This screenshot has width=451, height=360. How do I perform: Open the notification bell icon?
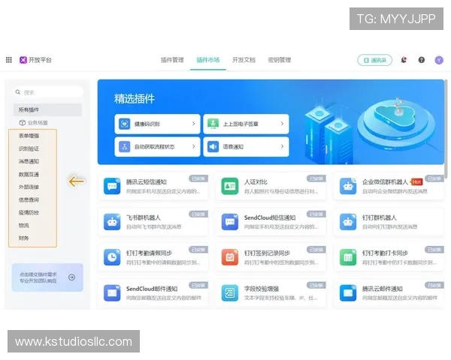tap(404, 60)
